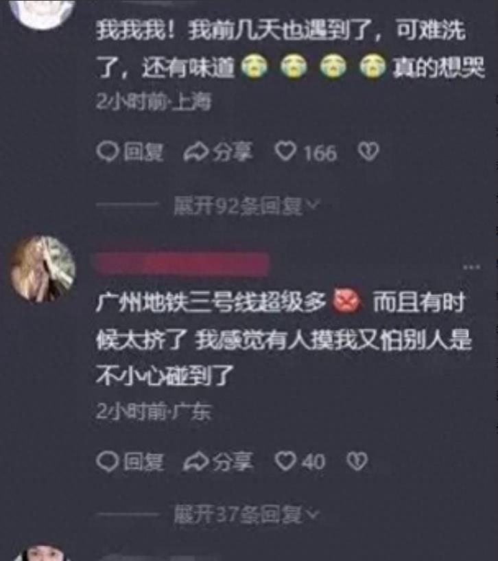The image size is (498, 561).
Task: Share the Guangzhou metro comment
Action: tap(218, 461)
